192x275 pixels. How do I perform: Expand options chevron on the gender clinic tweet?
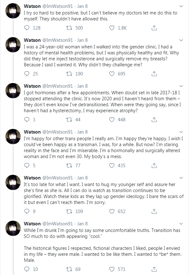(x=181, y=40)
